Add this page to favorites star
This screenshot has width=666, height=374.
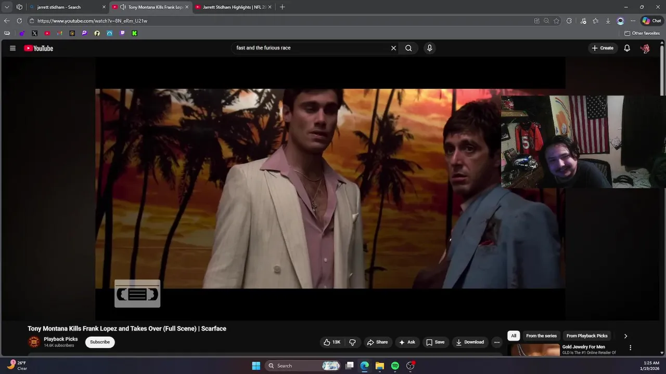tap(556, 21)
